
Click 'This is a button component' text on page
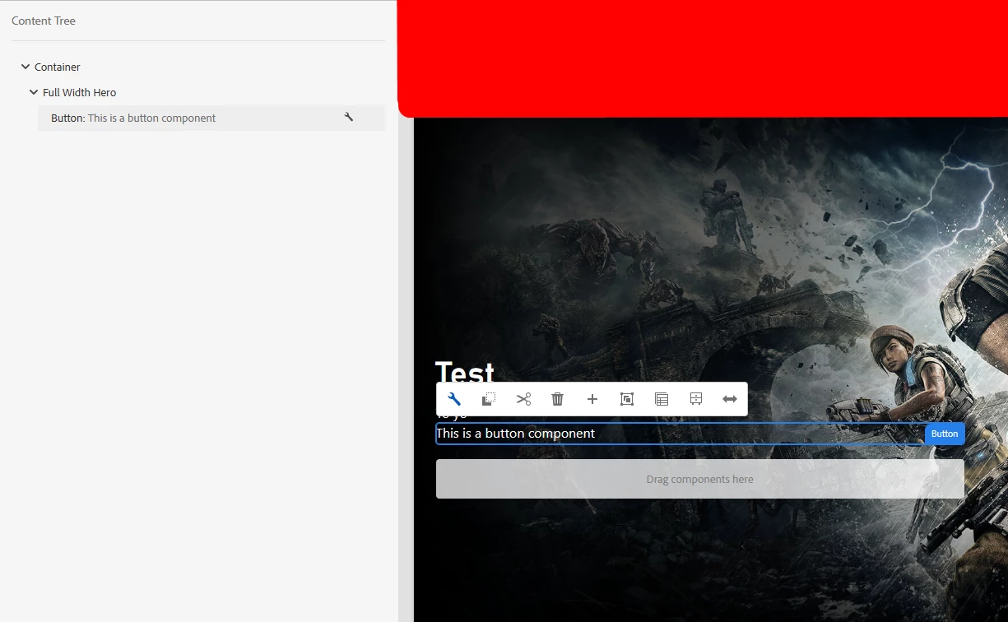[x=516, y=434]
